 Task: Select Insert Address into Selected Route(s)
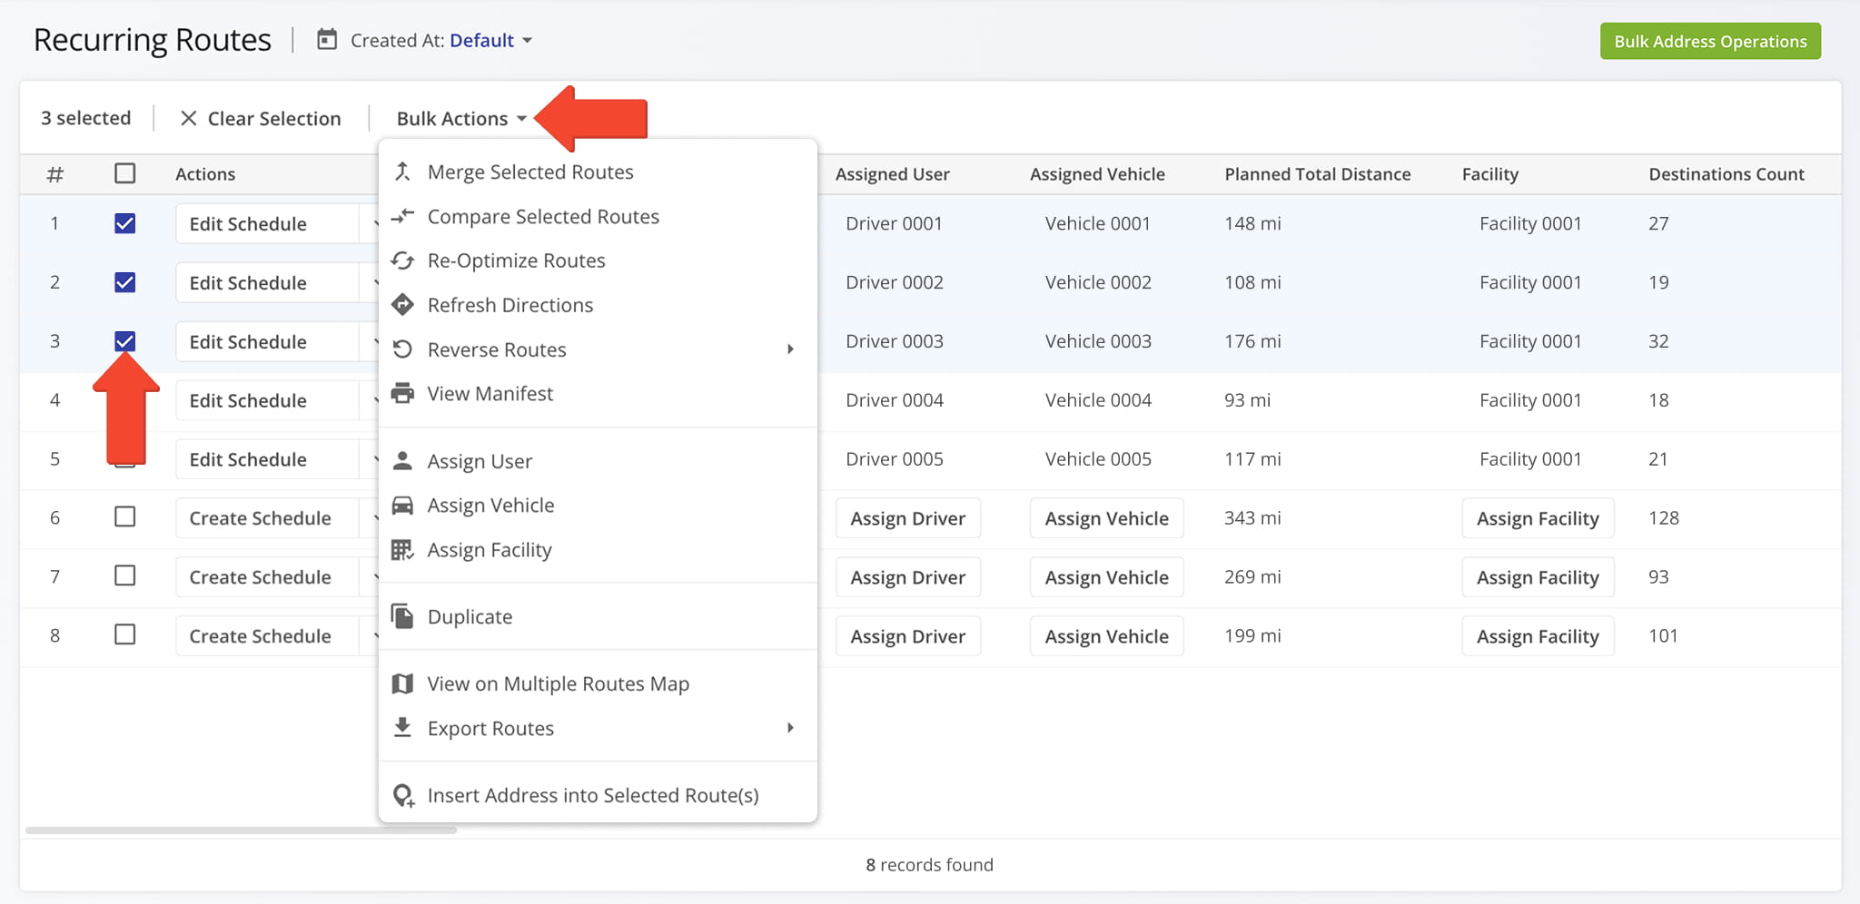click(598, 795)
